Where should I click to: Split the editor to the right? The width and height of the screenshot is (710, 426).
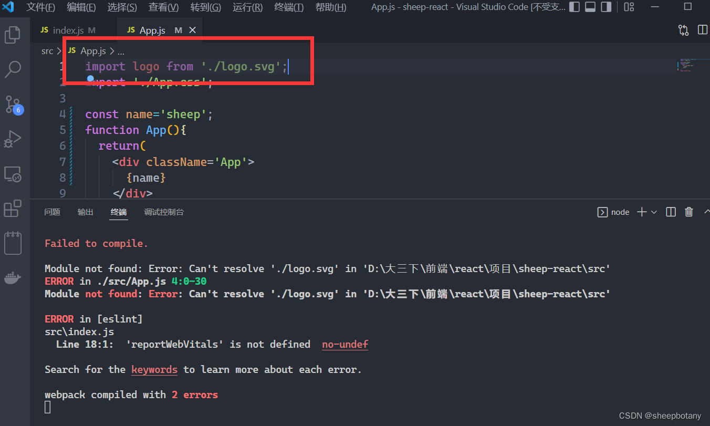[702, 30]
